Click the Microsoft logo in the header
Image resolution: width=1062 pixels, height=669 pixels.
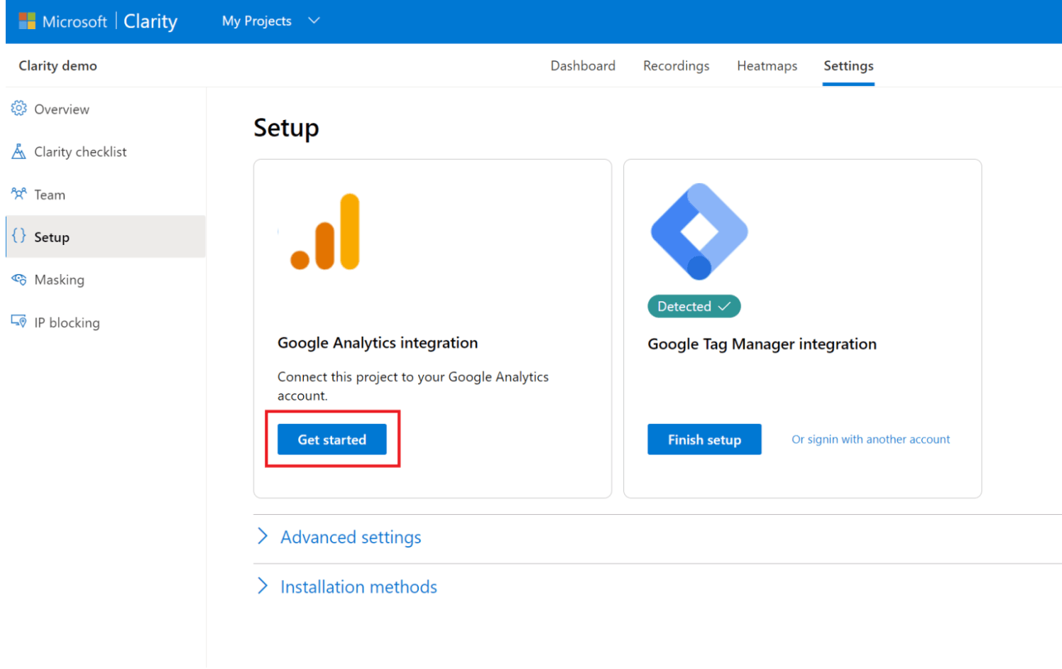point(28,21)
